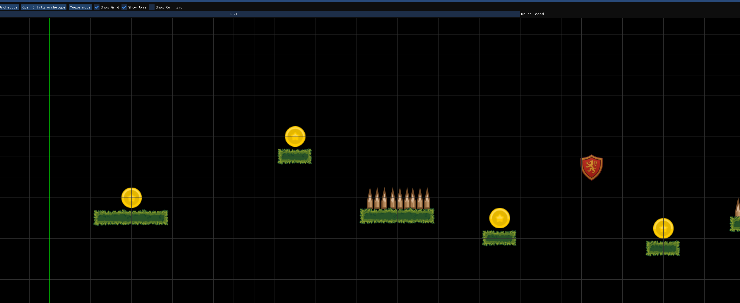Screen dimensions: 740x303
Task: Select the grass platform nearest below the shield
Action: pos(663,248)
